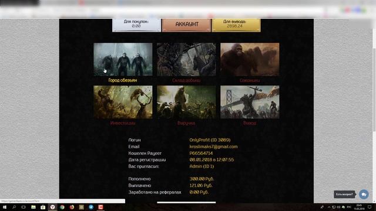This screenshot has height=211, width=376.
Task: Open the Выручка link
Action: 186,123
